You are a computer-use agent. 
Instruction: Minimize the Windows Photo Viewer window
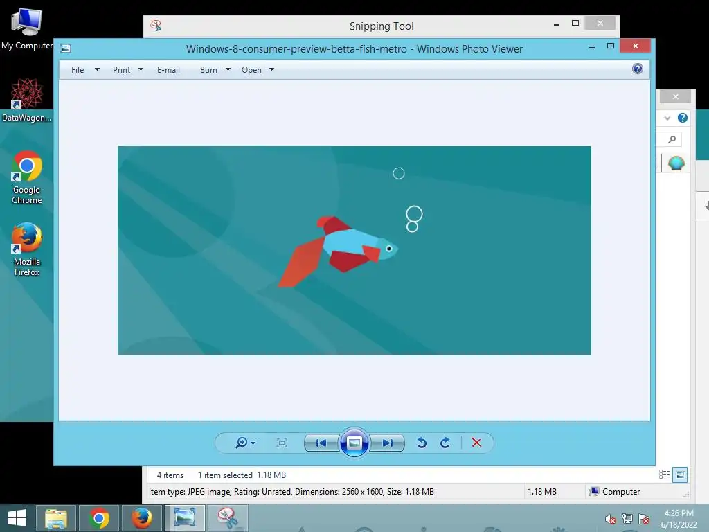click(591, 47)
